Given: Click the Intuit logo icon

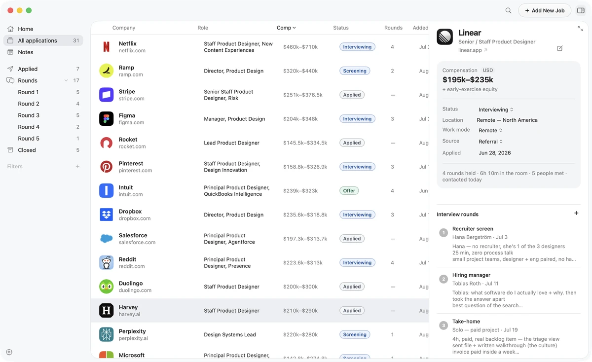Looking at the screenshot, I should click(x=106, y=191).
